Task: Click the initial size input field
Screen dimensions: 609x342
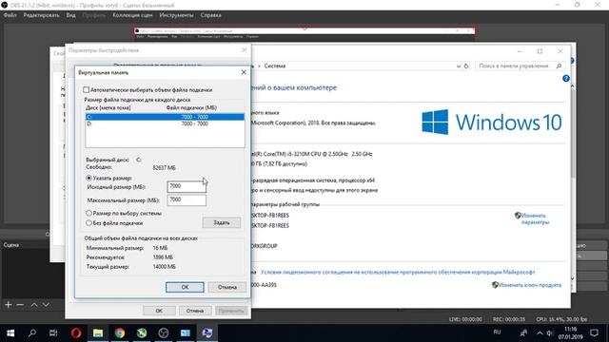Action: pyautogui.click(x=187, y=186)
